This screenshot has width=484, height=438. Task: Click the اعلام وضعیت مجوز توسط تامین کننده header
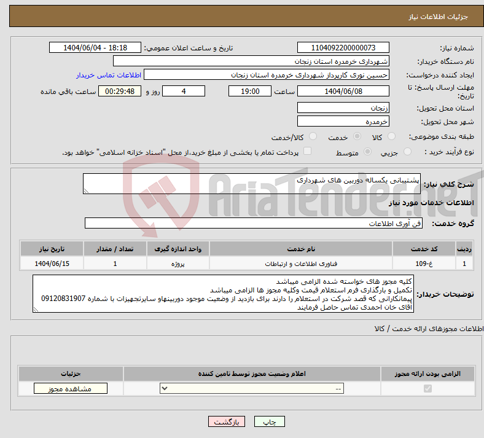(x=252, y=373)
